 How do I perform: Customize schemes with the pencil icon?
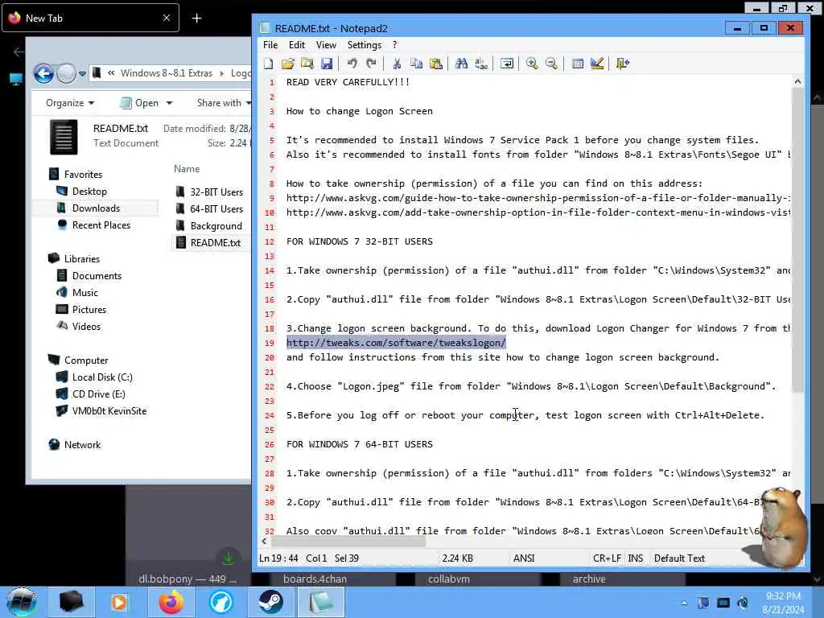coord(597,64)
